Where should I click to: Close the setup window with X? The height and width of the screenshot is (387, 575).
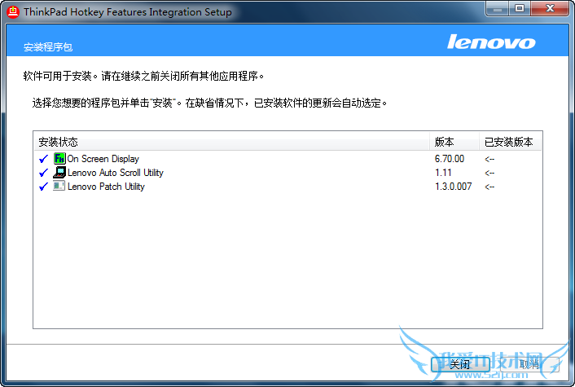[550, 8]
